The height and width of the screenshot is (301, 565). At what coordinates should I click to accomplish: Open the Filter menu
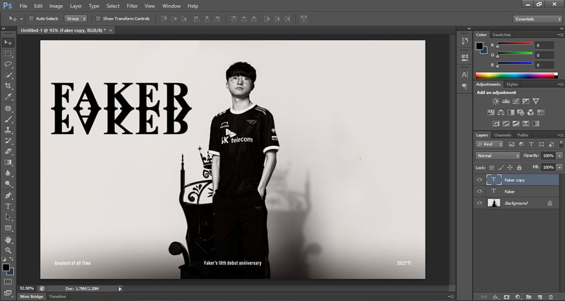click(x=132, y=6)
